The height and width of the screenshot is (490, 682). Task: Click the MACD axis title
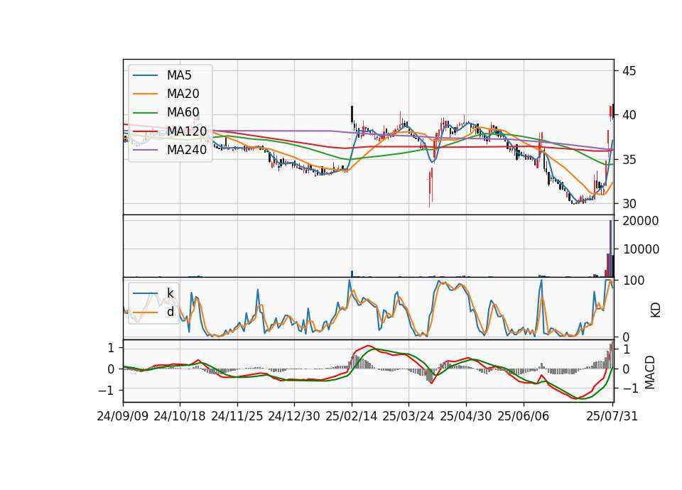[x=650, y=372]
